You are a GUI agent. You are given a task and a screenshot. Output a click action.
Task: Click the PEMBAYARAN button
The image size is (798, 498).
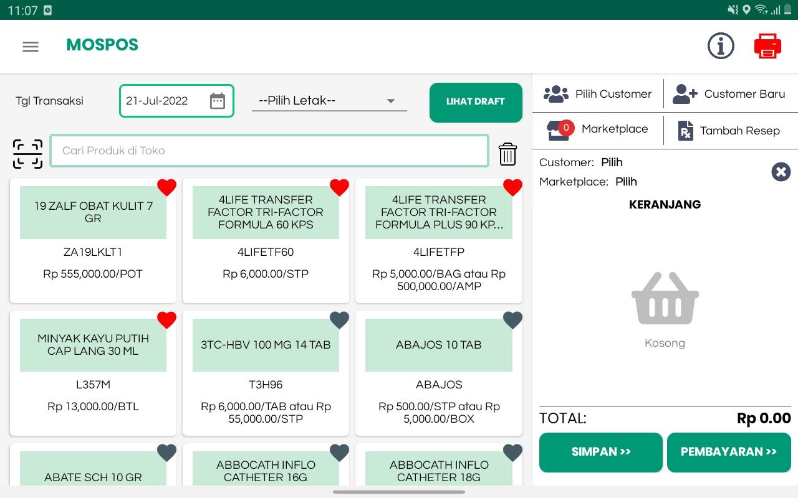tap(729, 452)
